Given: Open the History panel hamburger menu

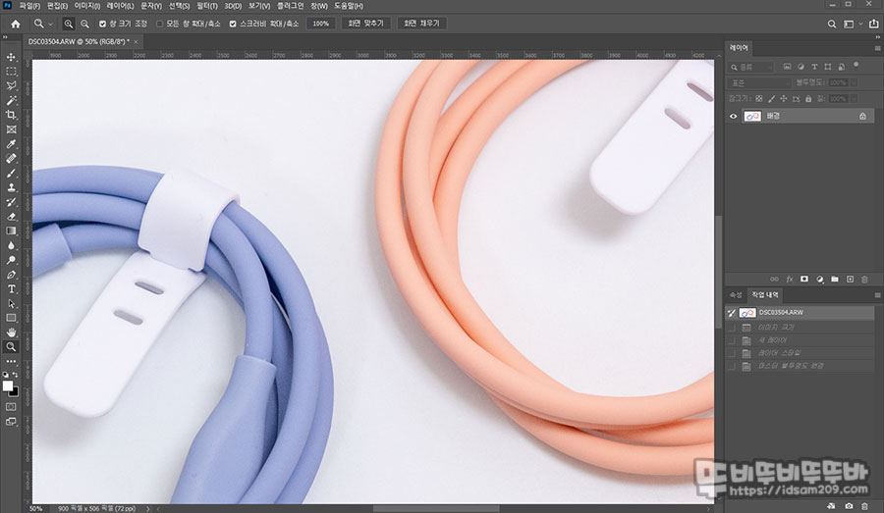Looking at the screenshot, I should (x=877, y=295).
